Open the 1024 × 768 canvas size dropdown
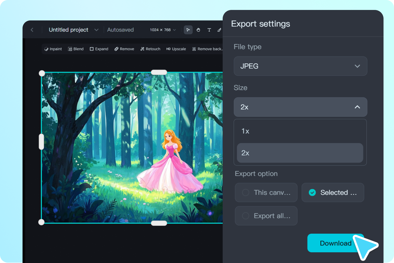 coord(163,30)
